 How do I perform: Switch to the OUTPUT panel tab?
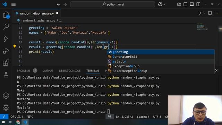[48, 70]
